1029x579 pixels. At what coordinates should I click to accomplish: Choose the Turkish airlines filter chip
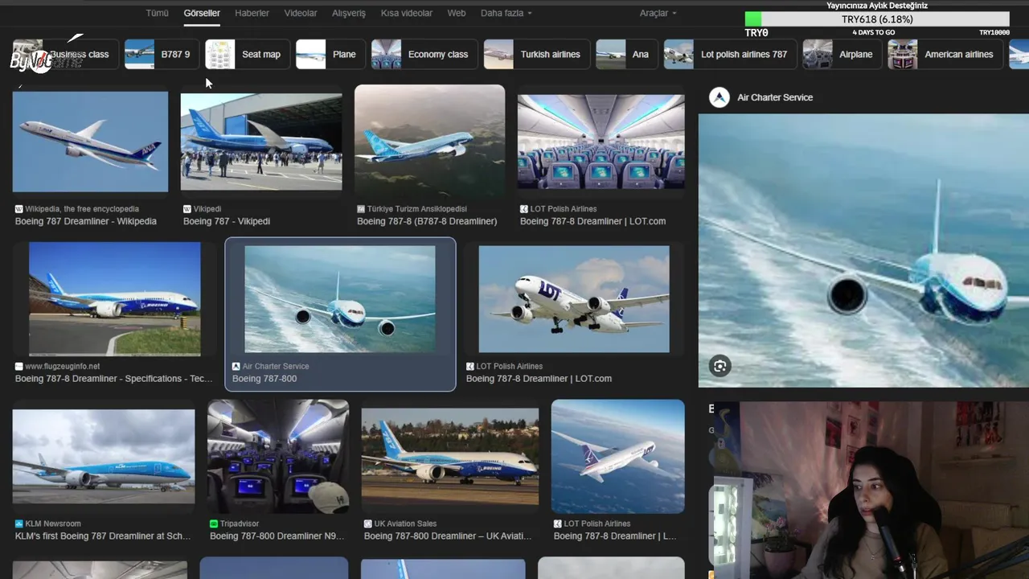tap(537, 54)
